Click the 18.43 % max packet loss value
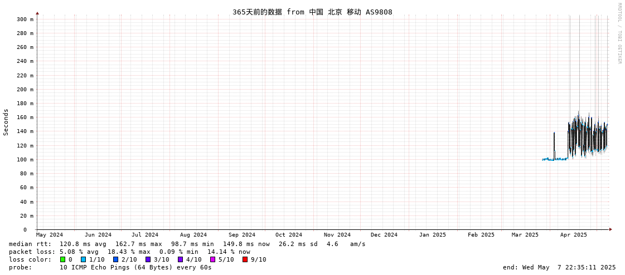This screenshot has width=625, height=275. pos(129,252)
